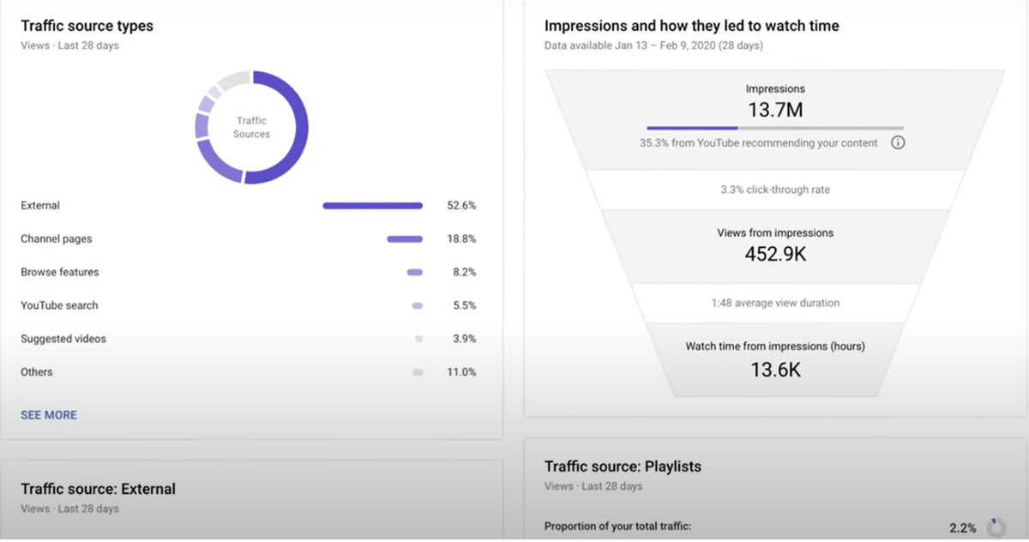Image resolution: width=1029 pixels, height=542 pixels.
Task: Select the 3.3% click-through rate row
Action: click(774, 190)
